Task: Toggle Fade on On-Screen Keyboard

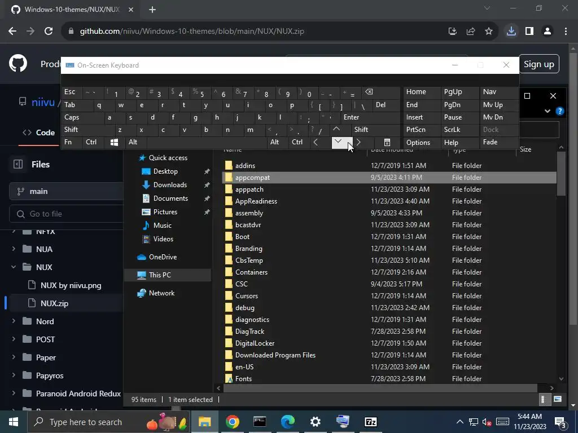Action: 498,142
